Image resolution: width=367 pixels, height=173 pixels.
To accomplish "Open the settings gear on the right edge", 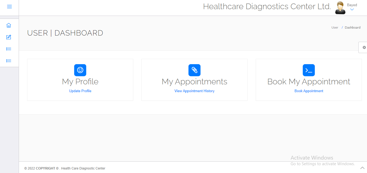I will tap(364, 47).
